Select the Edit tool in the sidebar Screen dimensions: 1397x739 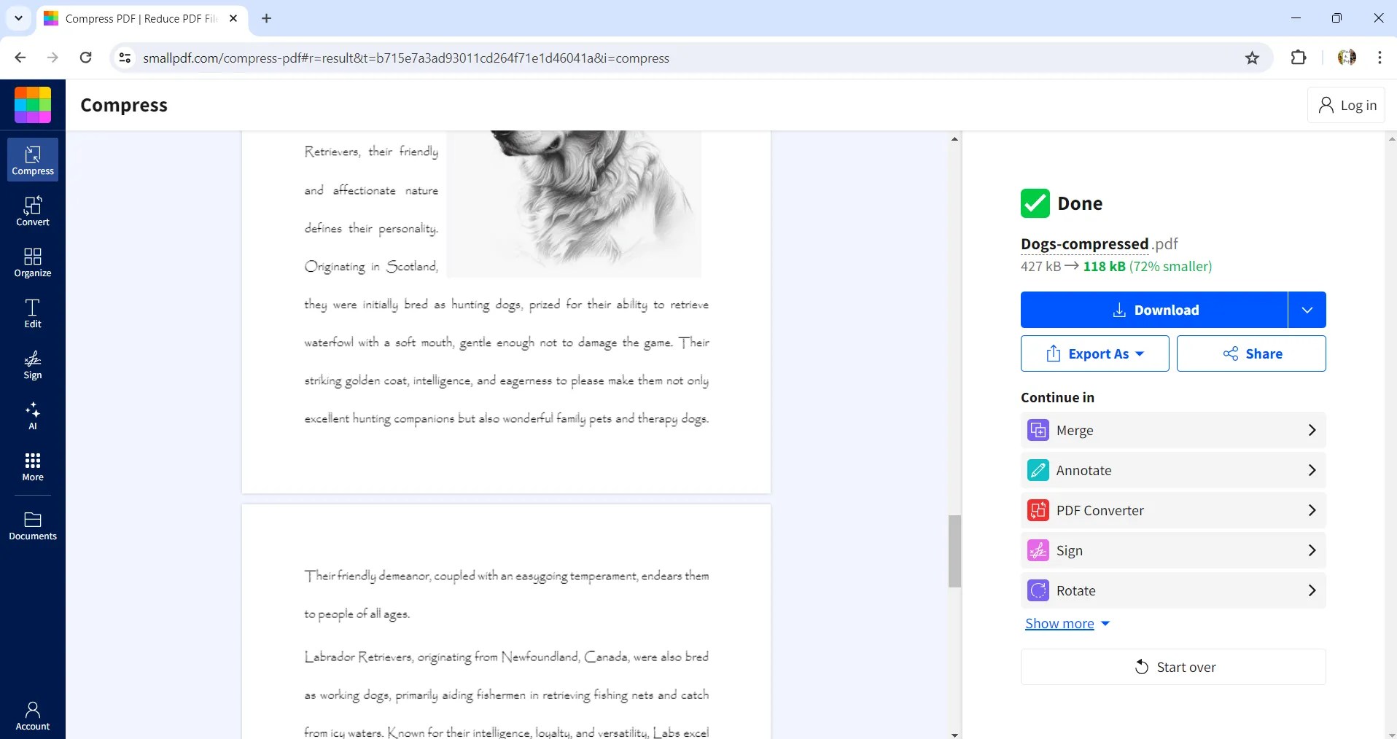coord(32,313)
